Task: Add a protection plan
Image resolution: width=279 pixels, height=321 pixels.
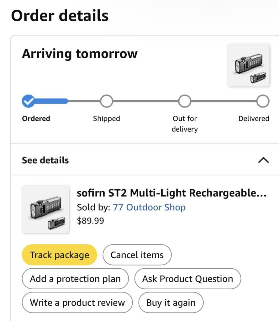Action: (x=75, y=279)
